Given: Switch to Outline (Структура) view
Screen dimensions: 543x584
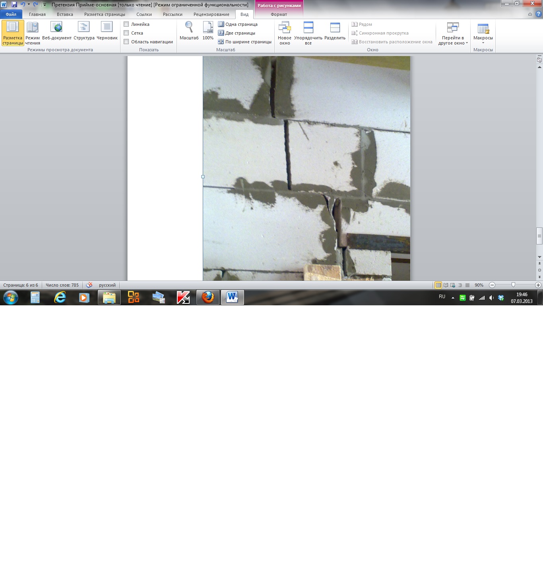Looking at the screenshot, I should coord(84,31).
